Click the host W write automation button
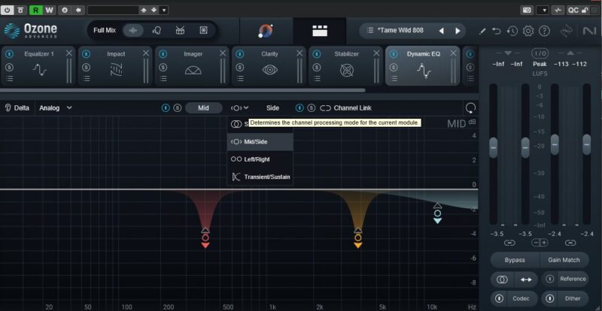The width and height of the screenshot is (602, 311). tap(49, 10)
